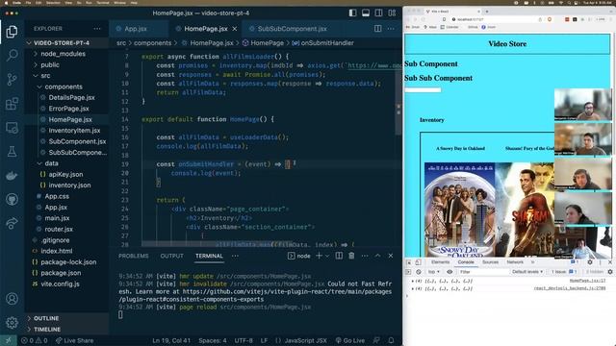Image resolution: width=616 pixels, height=346 pixels.
Task: Open the Accounts menu icon
Action: click(x=12, y=299)
